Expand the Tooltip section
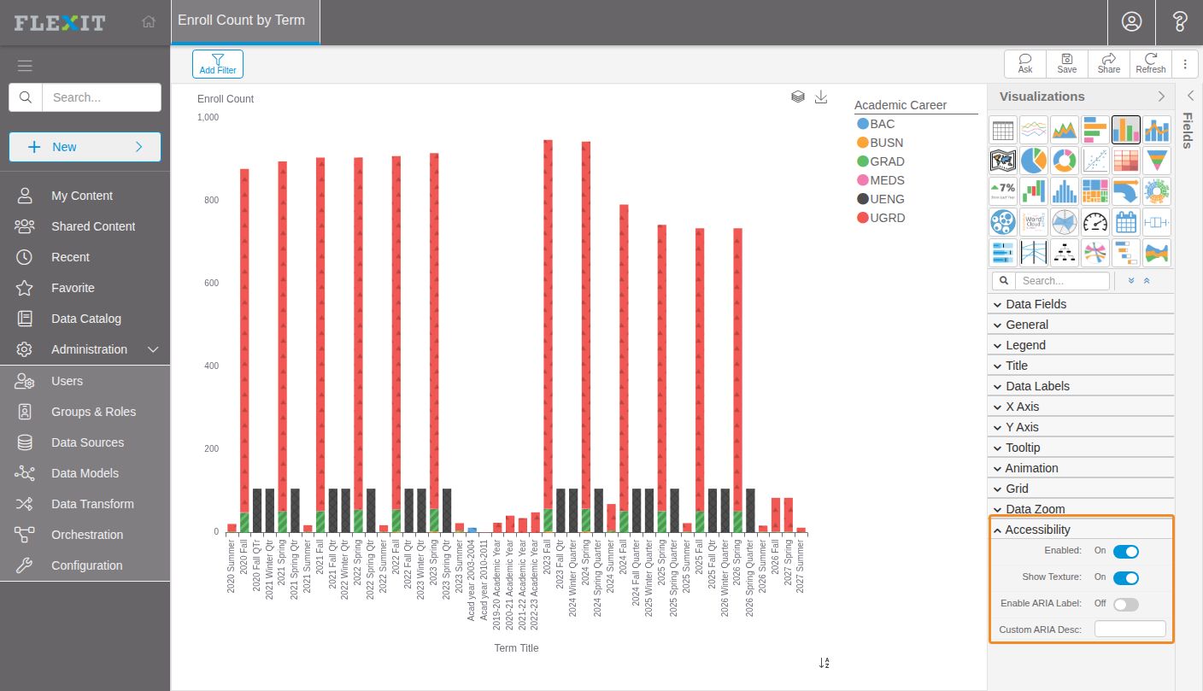 tap(1081, 448)
